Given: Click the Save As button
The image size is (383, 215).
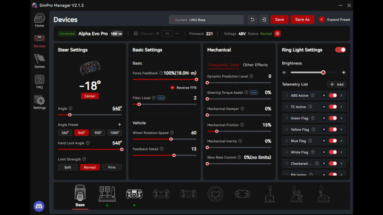Looking at the screenshot, I should 302,19.
